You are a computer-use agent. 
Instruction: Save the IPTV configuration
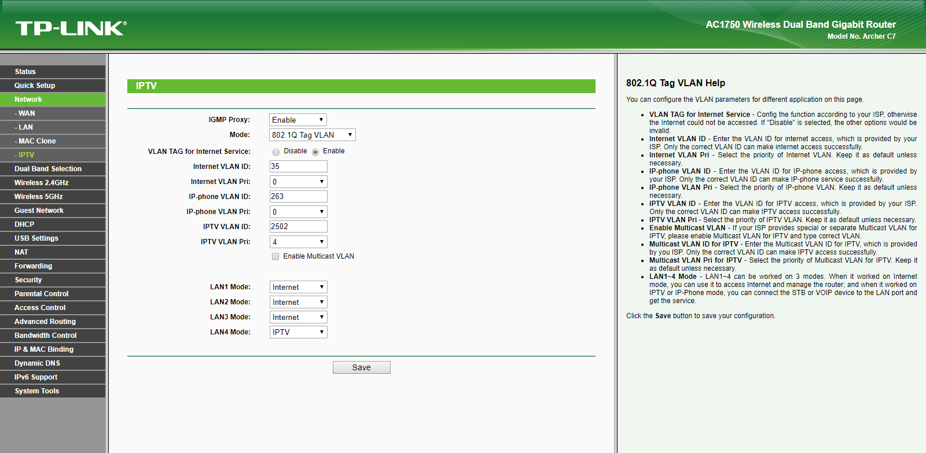pos(362,367)
